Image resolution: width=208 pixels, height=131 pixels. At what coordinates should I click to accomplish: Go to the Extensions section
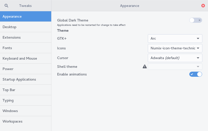coord(26,37)
